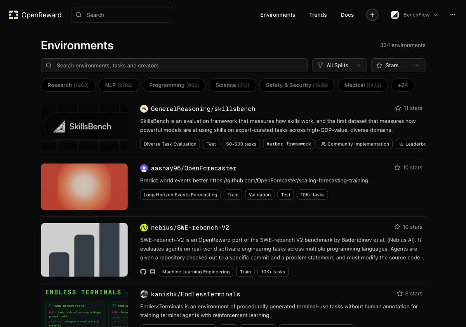The width and height of the screenshot is (466, 327).
Task: Open the GeneralReasoning/skillsbench link
Action: pyautogui.click(x=203, y=109)
